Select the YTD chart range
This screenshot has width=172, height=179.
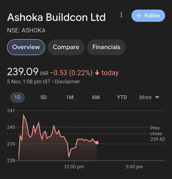pyautogui.click(x=122, y=97)
